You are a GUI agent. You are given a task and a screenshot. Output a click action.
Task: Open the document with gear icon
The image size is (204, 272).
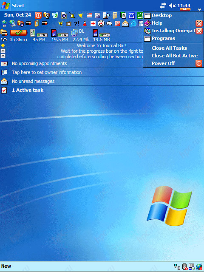click(x=64, y=15)
